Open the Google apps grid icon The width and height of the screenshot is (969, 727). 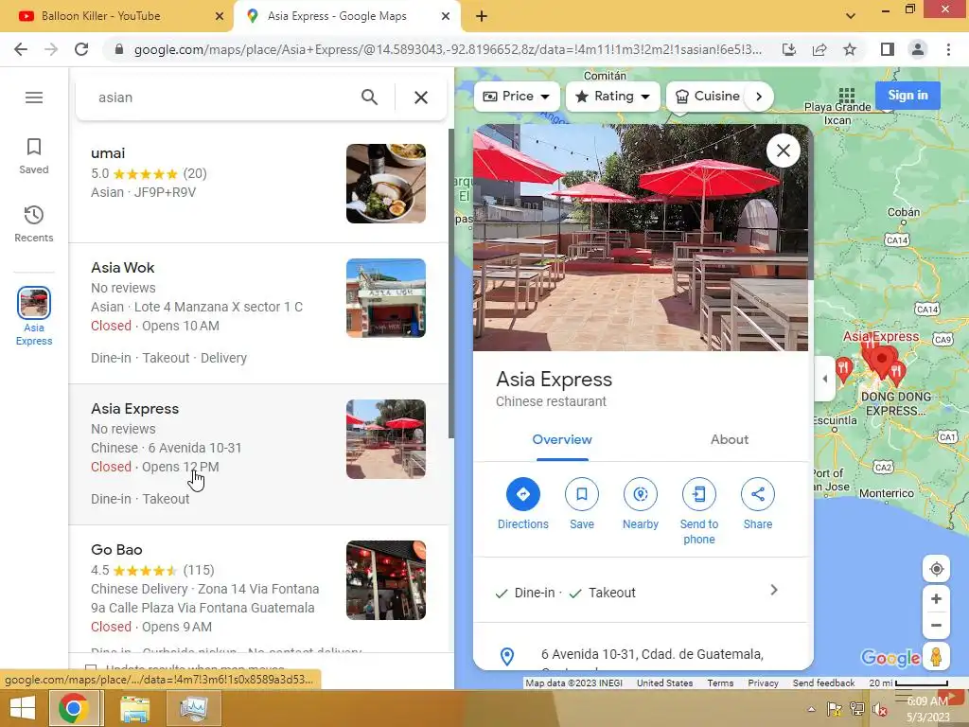pyautogui.click(x=847, y=96)
